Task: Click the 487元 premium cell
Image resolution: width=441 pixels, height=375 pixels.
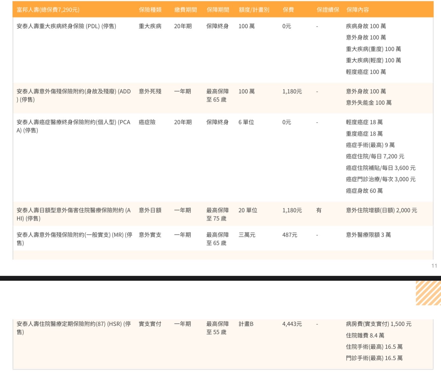Action: (290, 235)
